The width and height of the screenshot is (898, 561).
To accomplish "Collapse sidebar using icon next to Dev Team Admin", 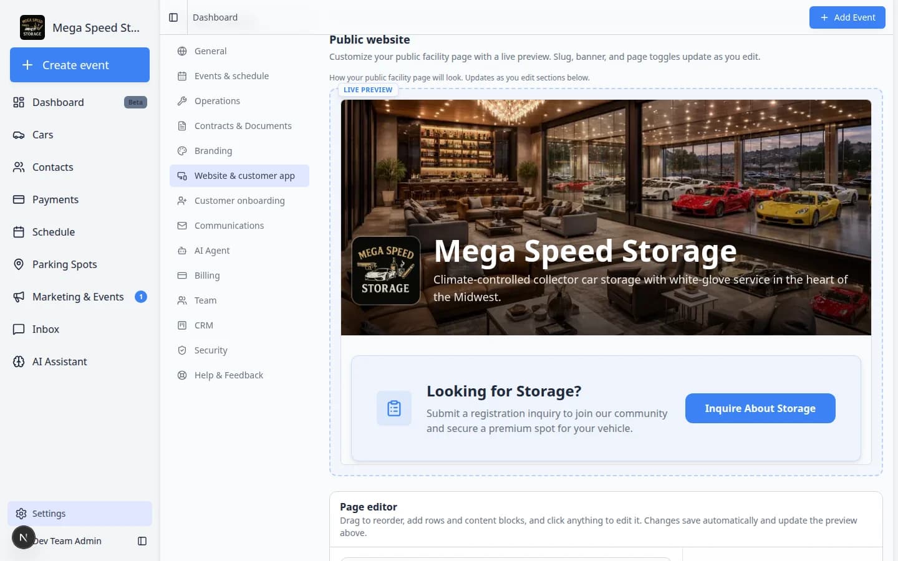I will point(142,541).
